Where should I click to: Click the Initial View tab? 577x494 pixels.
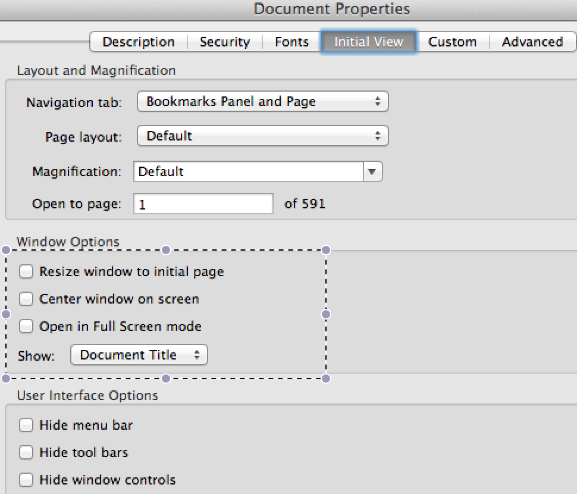click(x=368, y=42)
